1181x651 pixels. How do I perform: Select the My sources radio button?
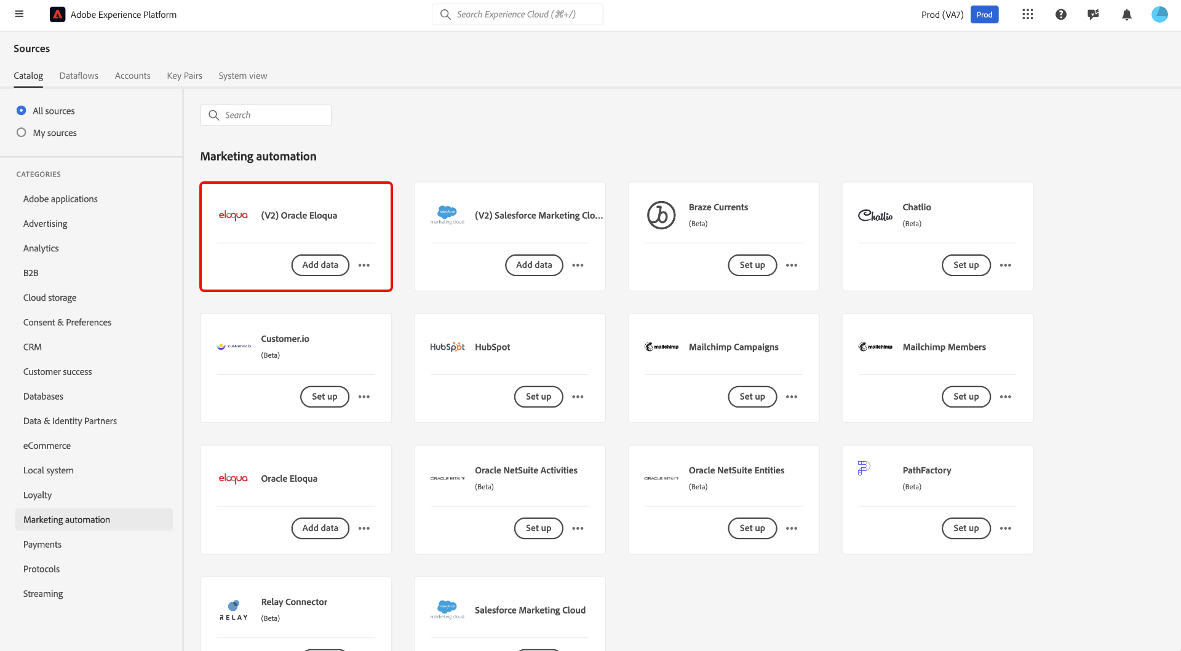22,133
